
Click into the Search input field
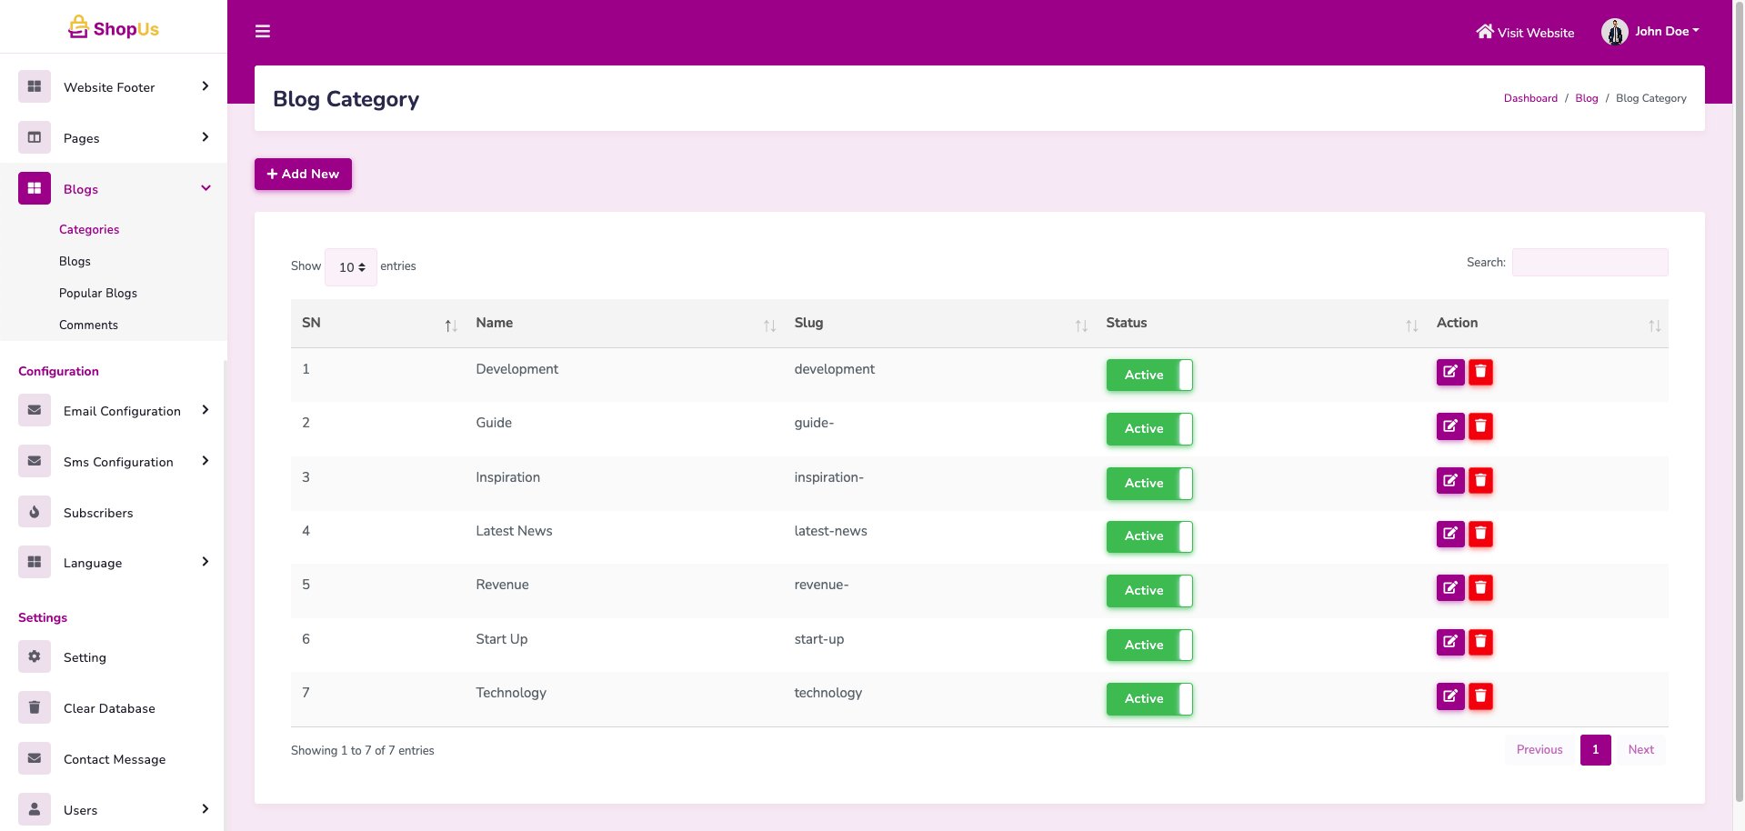1589,263
